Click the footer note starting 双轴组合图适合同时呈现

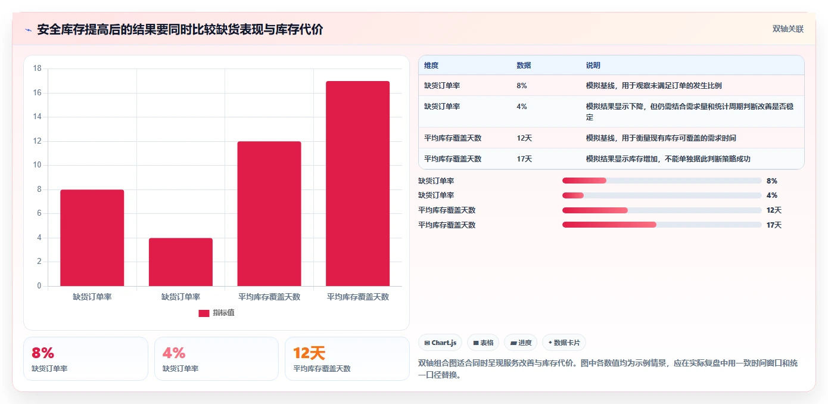608,369
